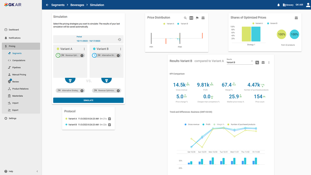Screen dimensions: 311x175
Task: Select Alternative Strateg... chip below Variant A
Action: coord(70,91)
